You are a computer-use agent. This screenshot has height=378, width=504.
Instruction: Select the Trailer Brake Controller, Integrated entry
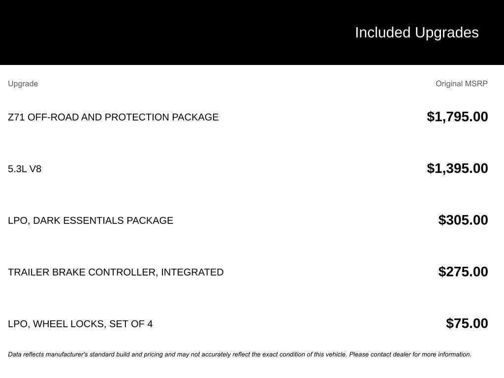click(x=116, y=272)
